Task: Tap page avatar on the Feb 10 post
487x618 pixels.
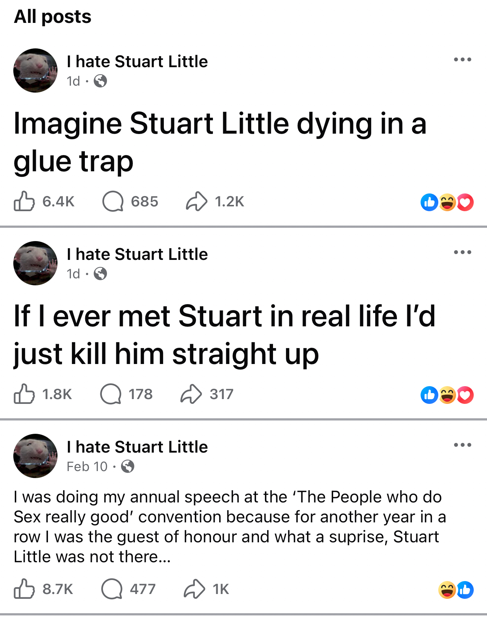Action: (35, 456)
